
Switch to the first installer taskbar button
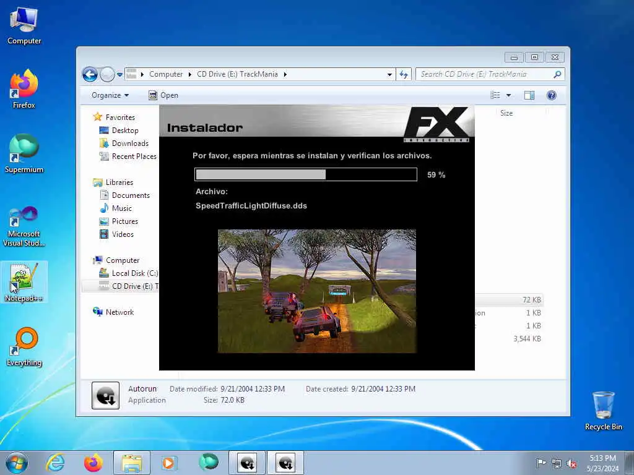pos(247,463)
